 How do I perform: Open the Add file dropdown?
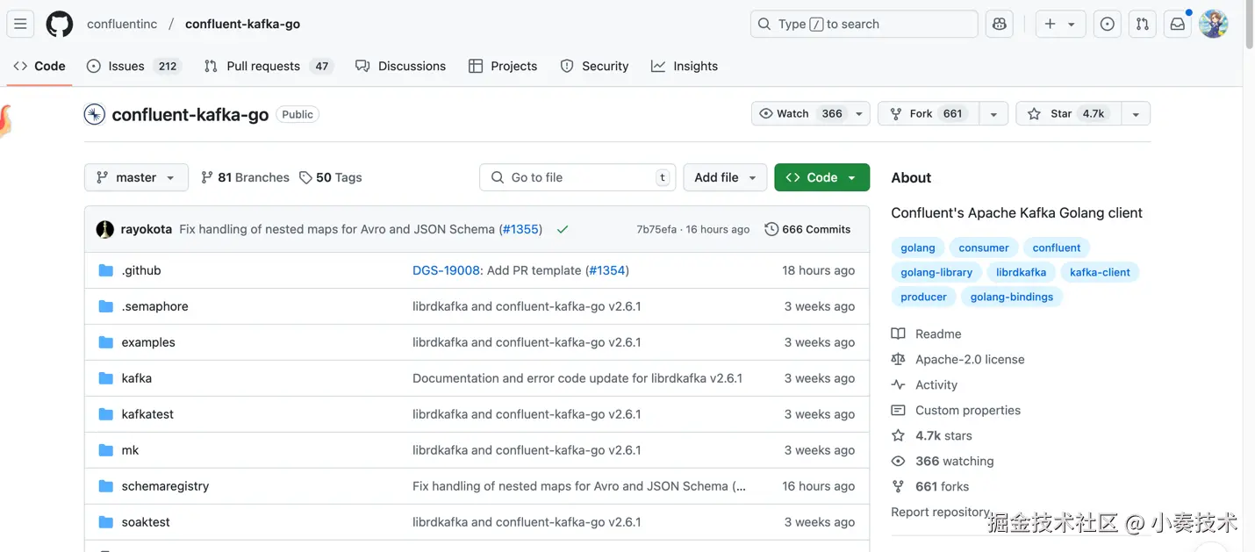(x=725, y=177)
